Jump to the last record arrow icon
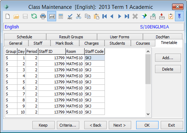The image size is (187, 133). 127,16
